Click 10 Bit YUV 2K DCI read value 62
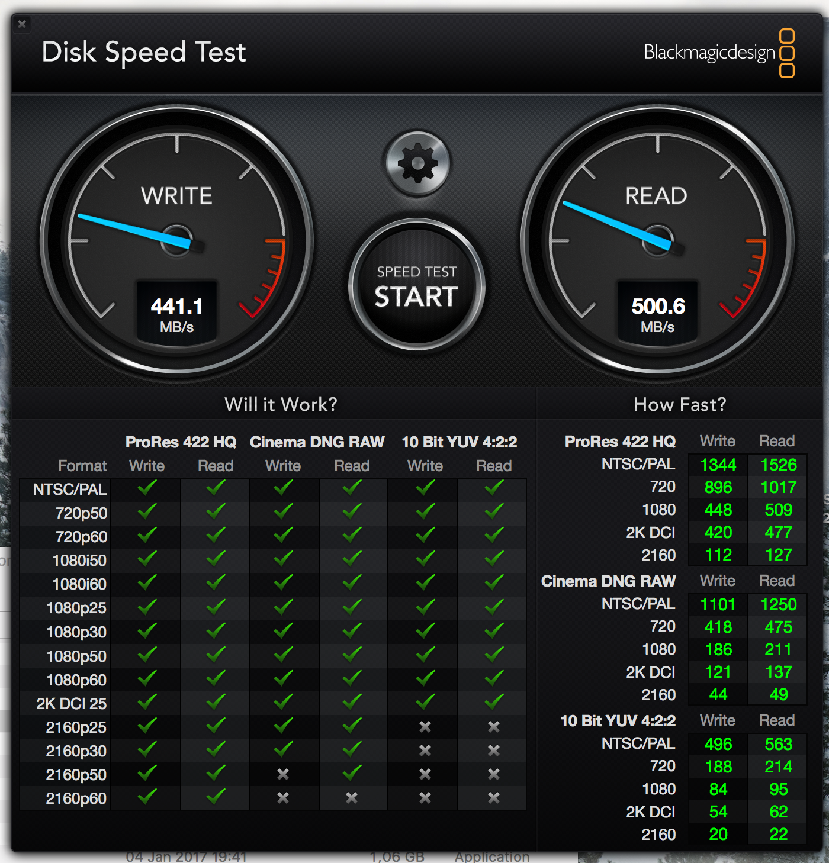The image size is (829, 863). click(779, 812)
